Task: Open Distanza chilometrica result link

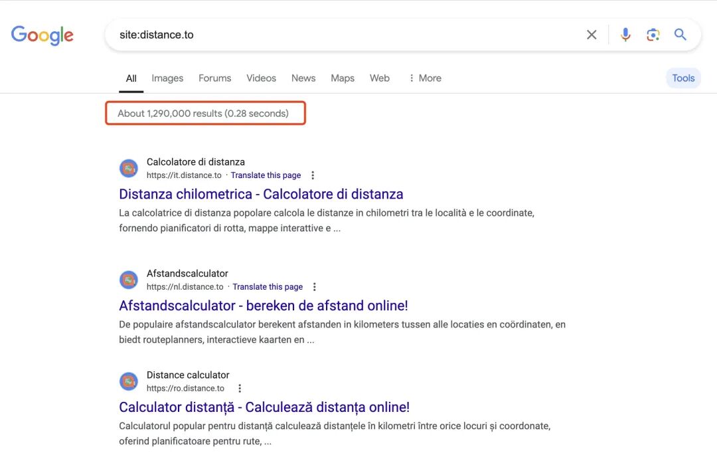Action: coord(261,194)
